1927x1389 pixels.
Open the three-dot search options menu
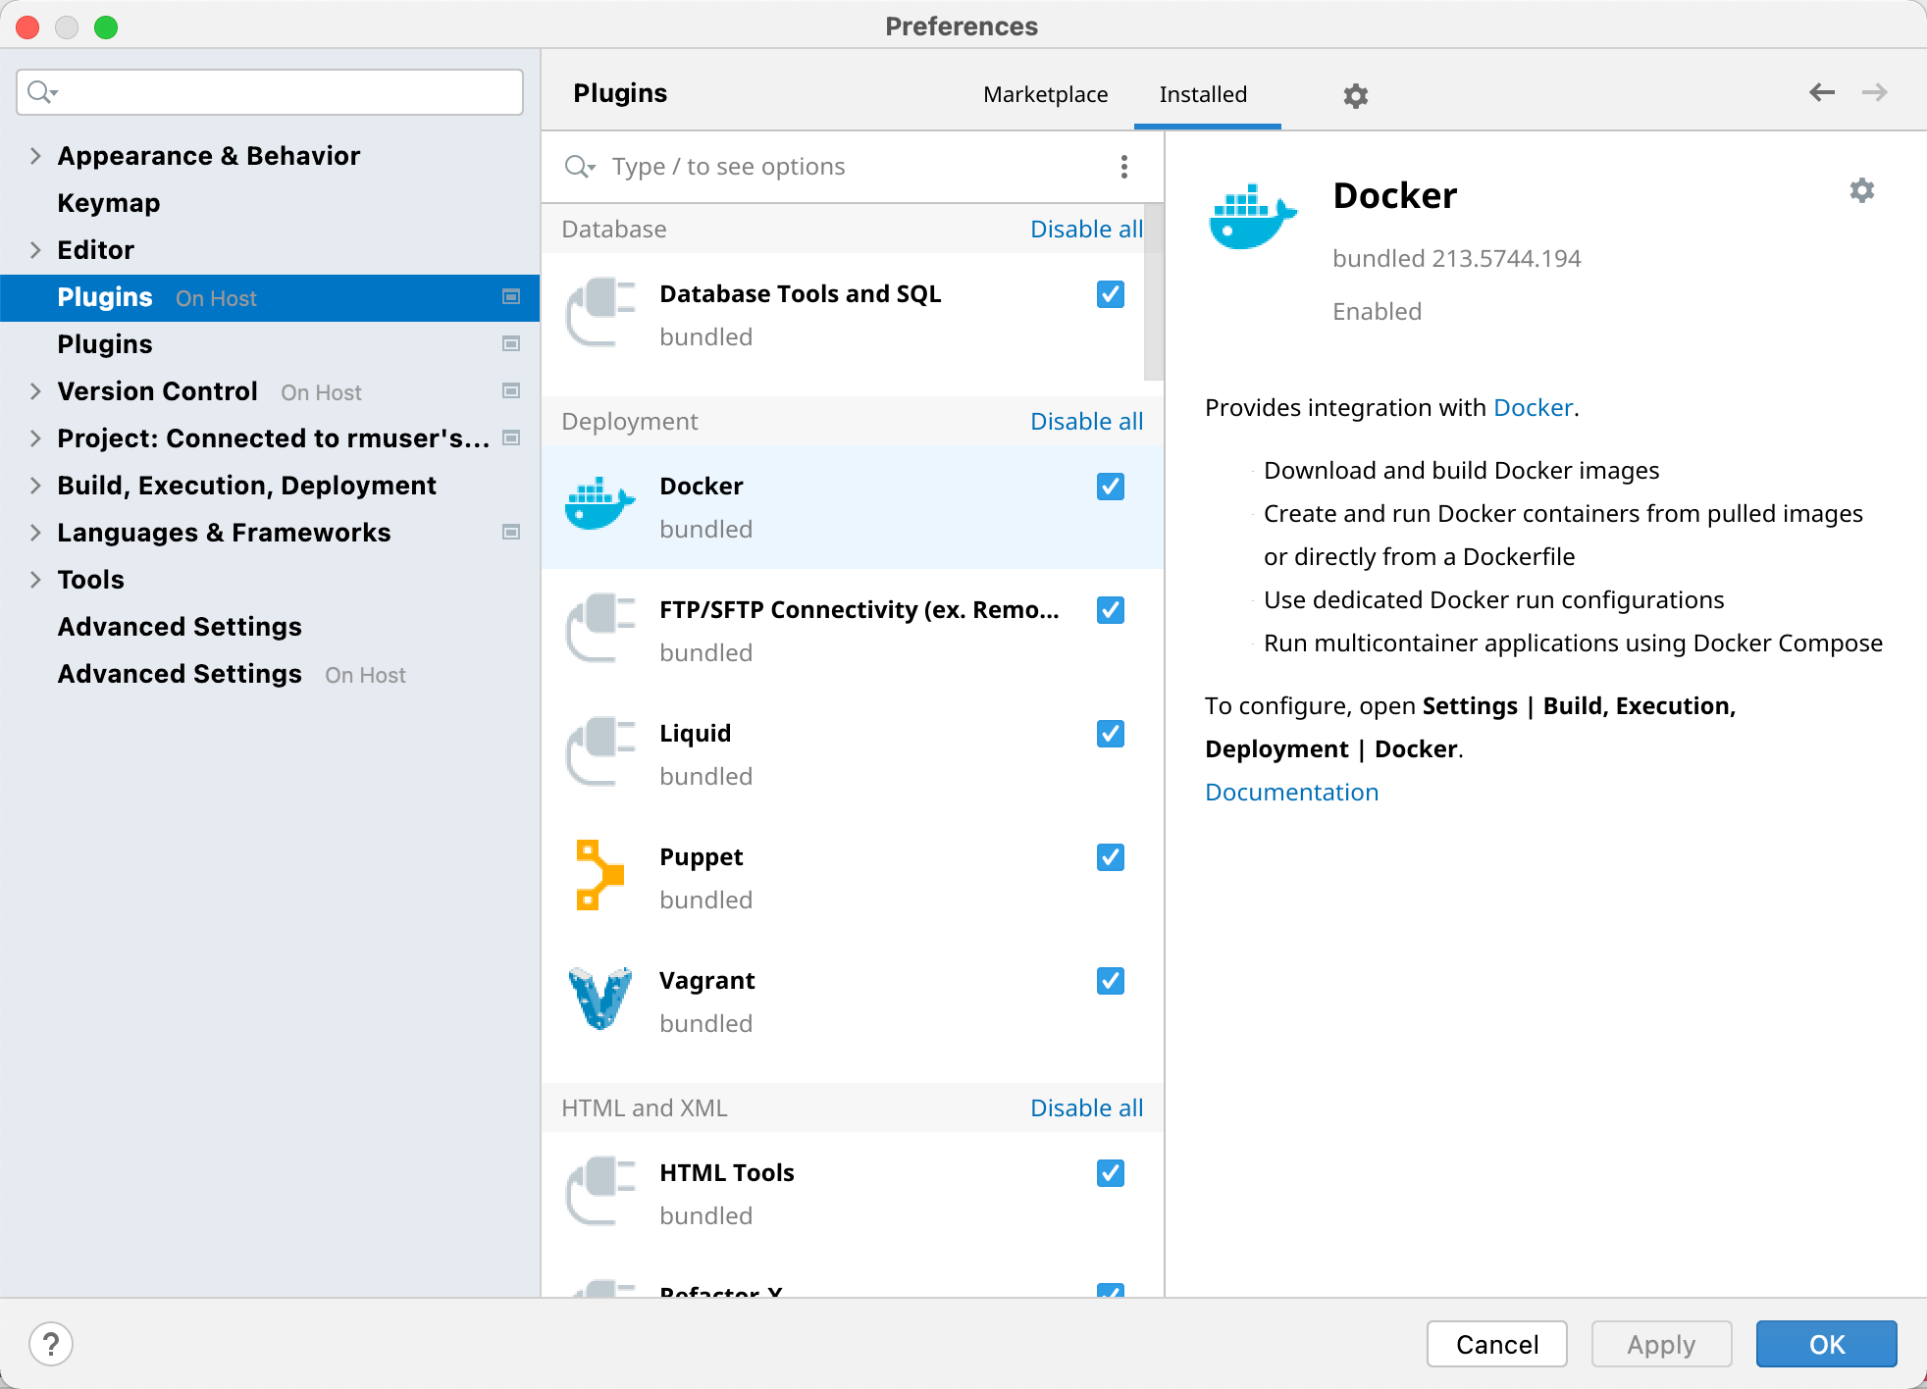tap(1124, 166)
